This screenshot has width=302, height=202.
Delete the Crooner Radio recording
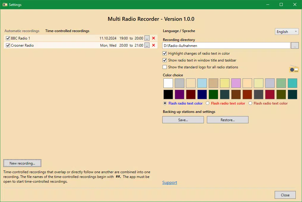153,45
